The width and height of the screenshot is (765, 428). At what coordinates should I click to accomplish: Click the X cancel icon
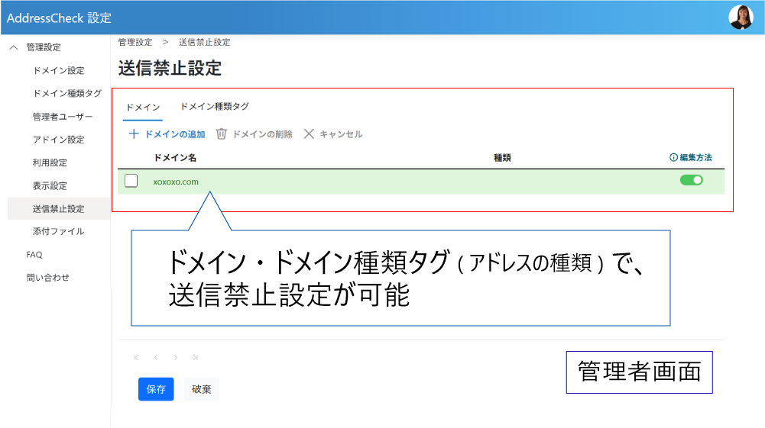coord(309,134)
